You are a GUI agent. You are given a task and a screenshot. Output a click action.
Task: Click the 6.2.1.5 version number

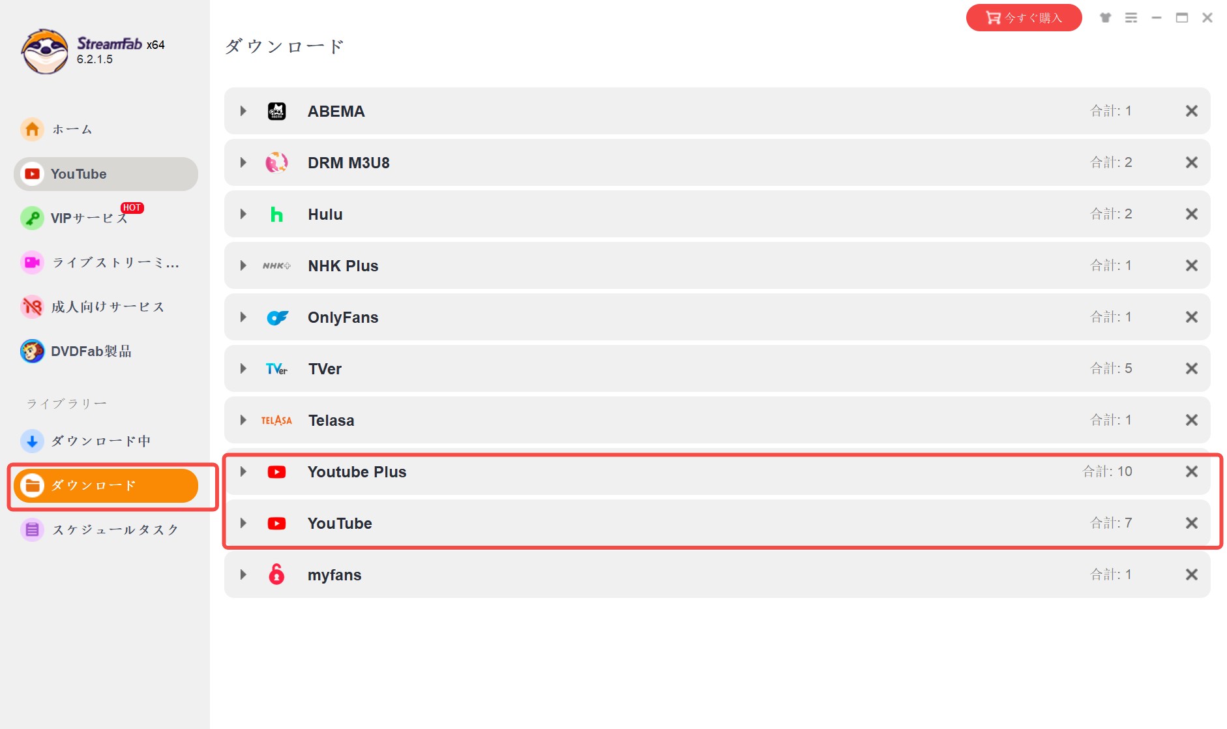(x=95, y=59)
